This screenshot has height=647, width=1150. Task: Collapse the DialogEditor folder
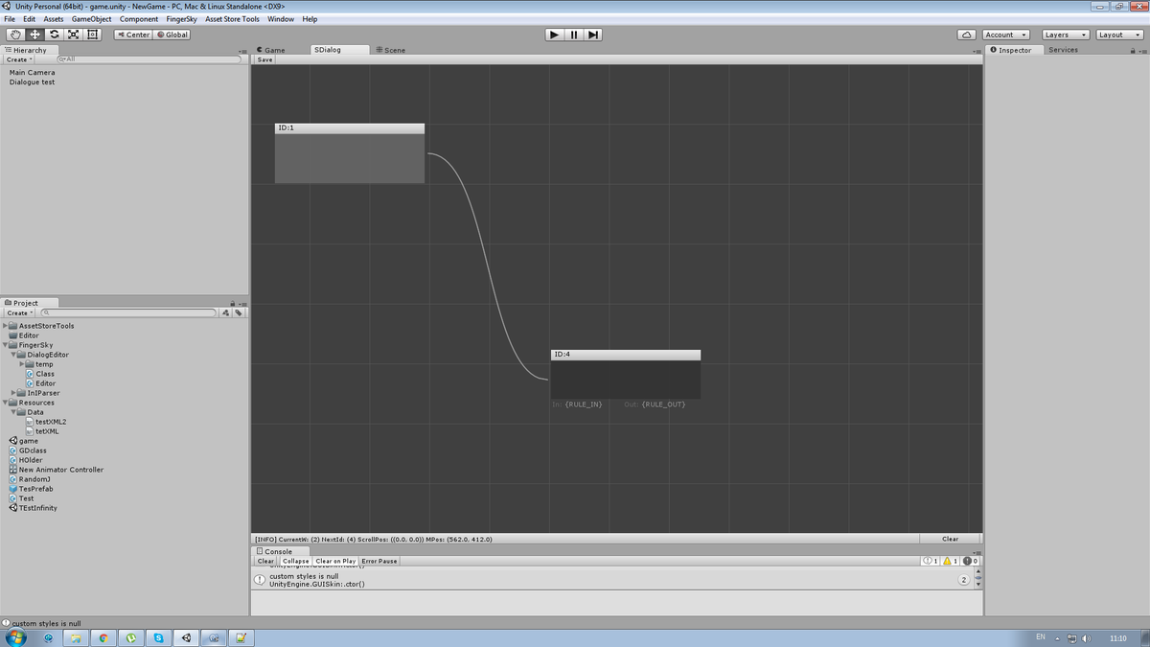click(x=13, y=355)
